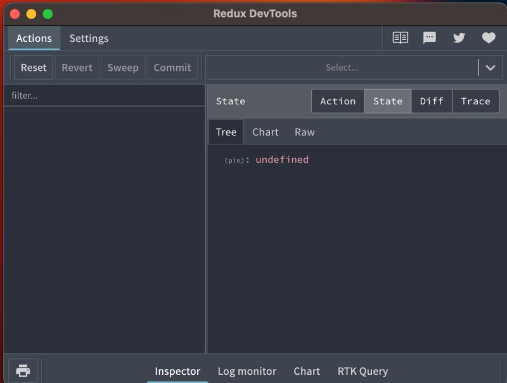
Task: Click the feedback chat bubble icon
Action: click(x=430, y=37)
